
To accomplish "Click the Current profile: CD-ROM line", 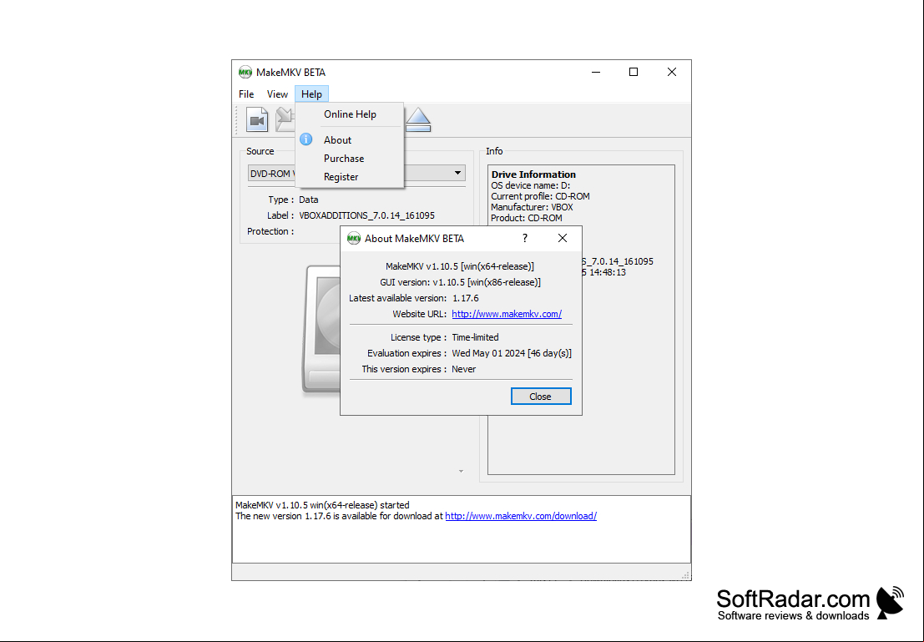I will (540, 196).
